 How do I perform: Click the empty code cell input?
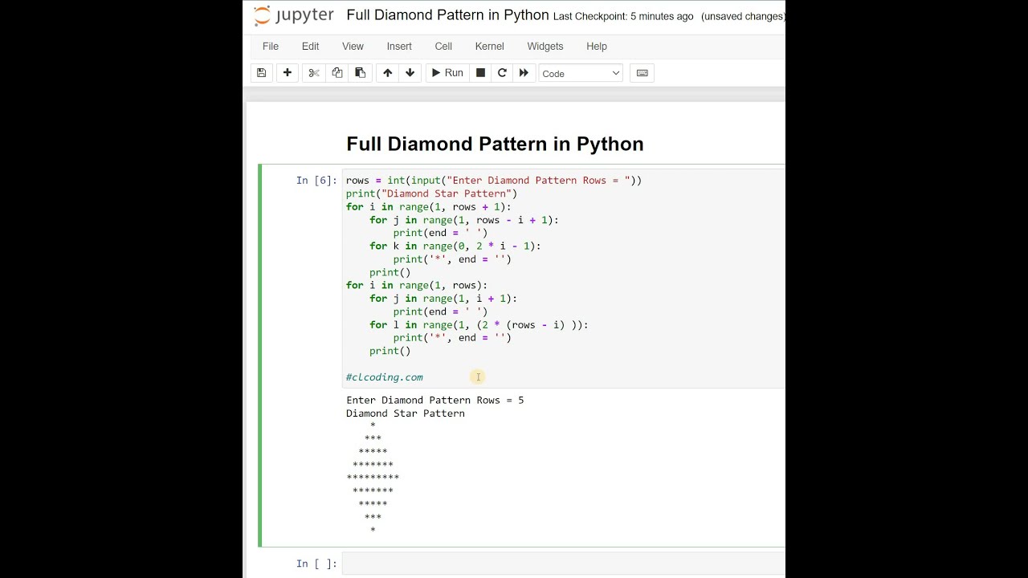[563, 564]
